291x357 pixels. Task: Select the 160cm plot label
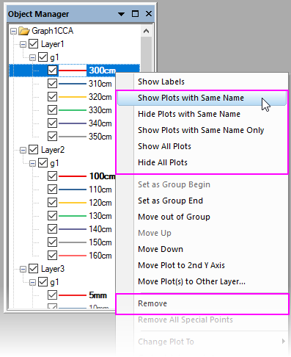pyautogui.click(x=100, y=256)
